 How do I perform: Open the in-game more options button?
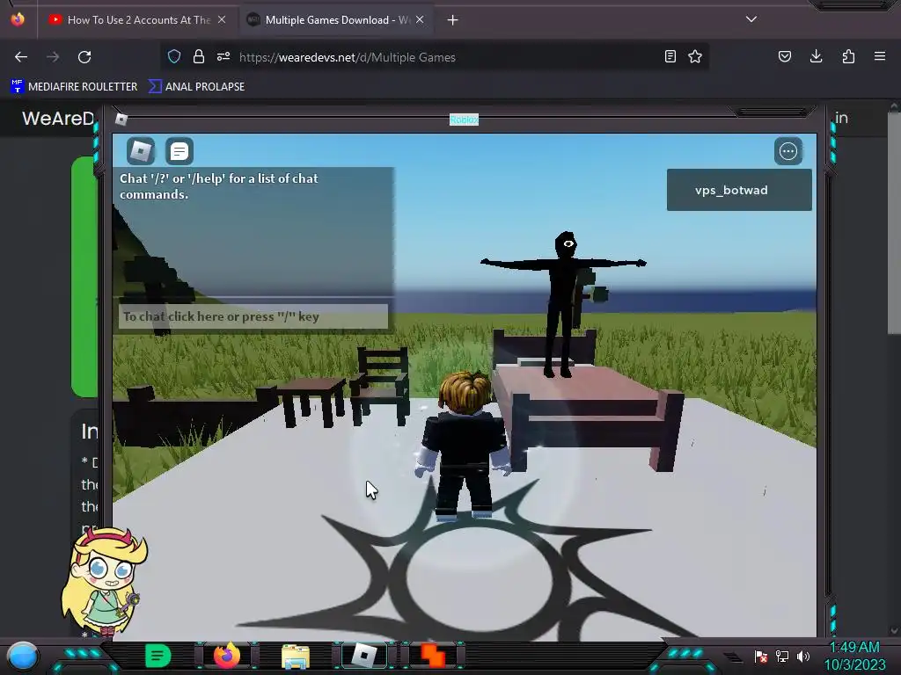point(787,151)
